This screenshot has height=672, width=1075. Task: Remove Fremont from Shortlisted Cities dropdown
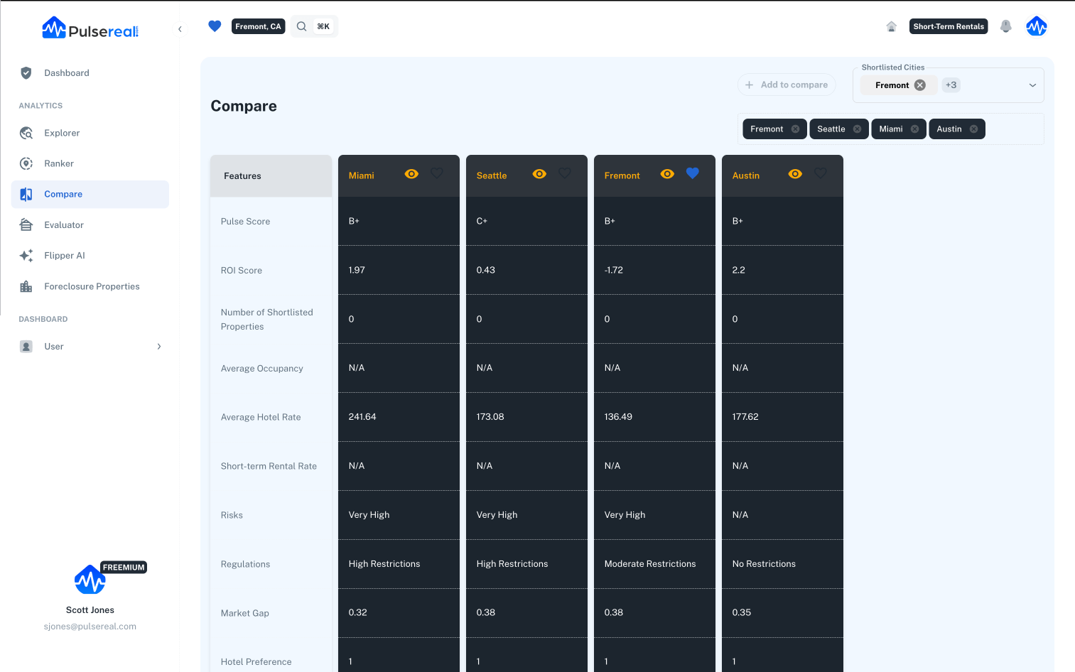920,85
